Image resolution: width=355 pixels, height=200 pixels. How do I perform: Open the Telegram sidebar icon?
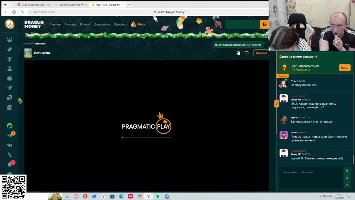coord(10,135)
